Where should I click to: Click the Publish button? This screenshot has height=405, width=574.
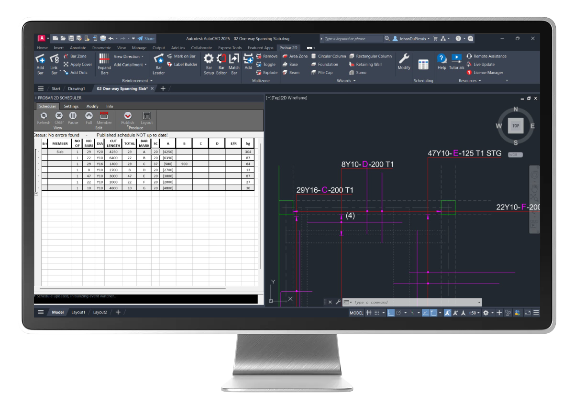128,118
